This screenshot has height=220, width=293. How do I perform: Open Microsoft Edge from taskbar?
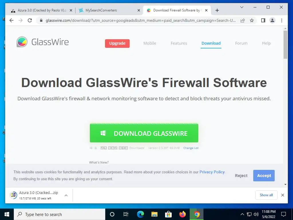coord(140,214)
